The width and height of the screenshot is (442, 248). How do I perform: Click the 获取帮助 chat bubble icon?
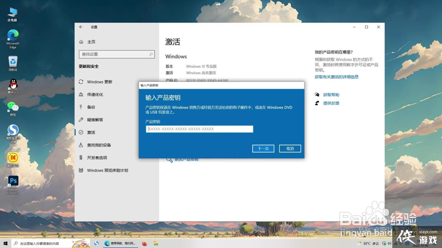[x=317, y=95]
